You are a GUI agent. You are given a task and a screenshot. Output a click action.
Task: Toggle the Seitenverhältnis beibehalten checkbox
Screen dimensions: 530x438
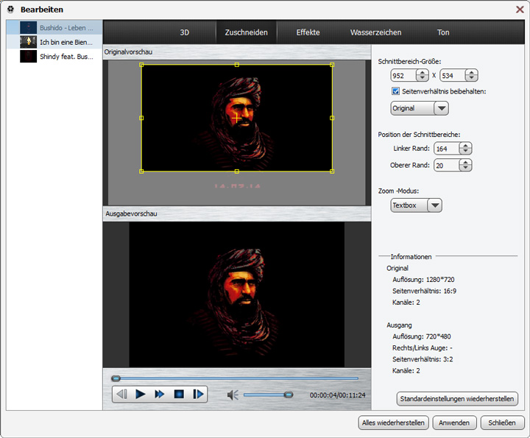(x=395, y=91)
